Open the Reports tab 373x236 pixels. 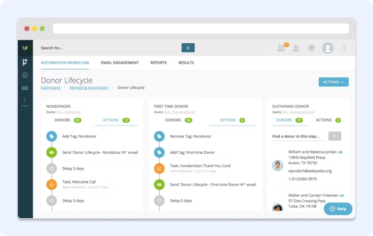(159, 62)
